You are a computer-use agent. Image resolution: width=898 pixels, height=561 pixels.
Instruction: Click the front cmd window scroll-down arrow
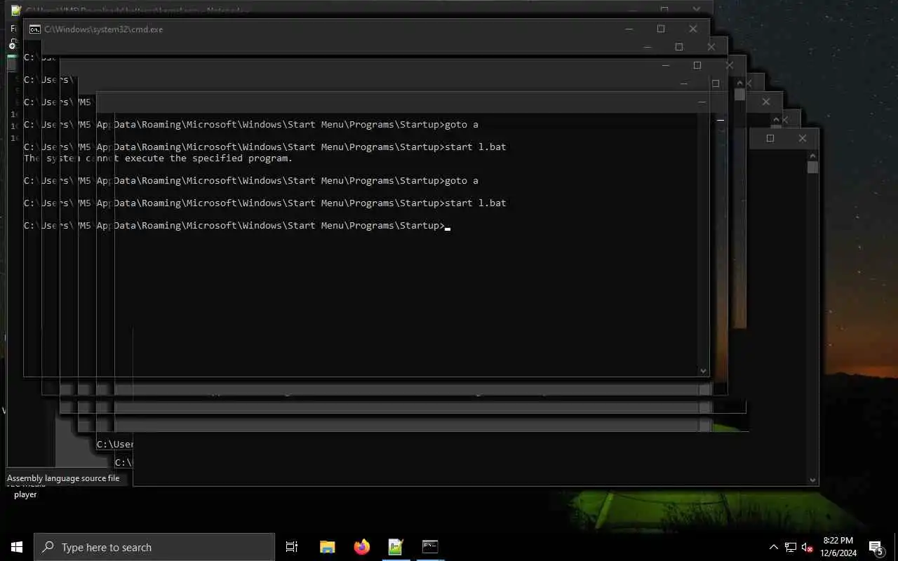[x=703, y=371]
